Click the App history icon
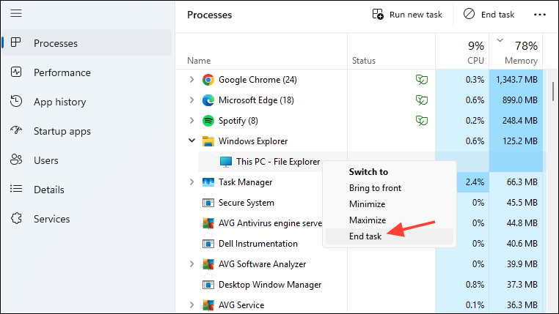Image resolution: width=559 pixels, height=314 pixels. click(16, 102)
